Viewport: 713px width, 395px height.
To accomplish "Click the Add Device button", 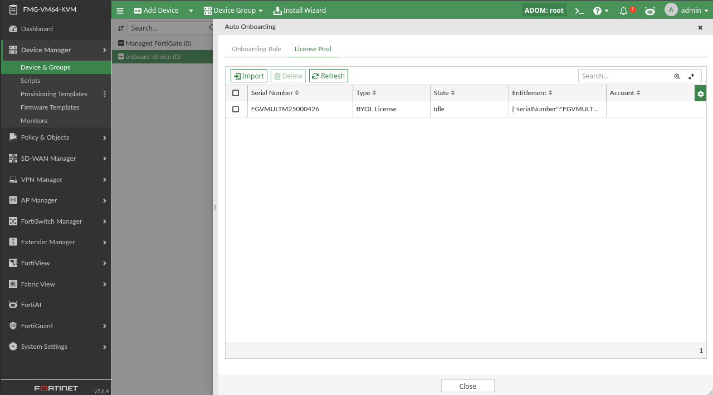I will pyautogui.click(x=156, y=10).
